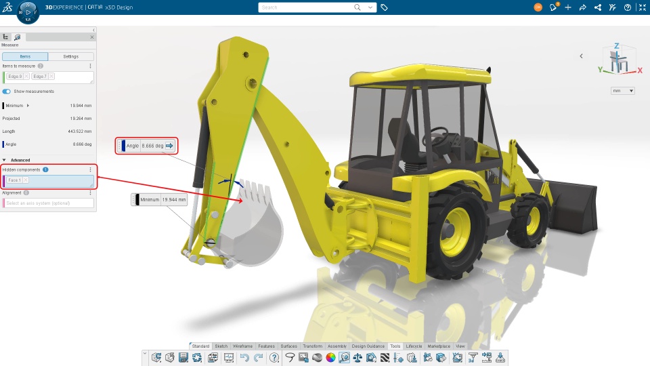The image size is (650, 366).
Task: Open Hidden components options menu
Action: pos(90,169)
